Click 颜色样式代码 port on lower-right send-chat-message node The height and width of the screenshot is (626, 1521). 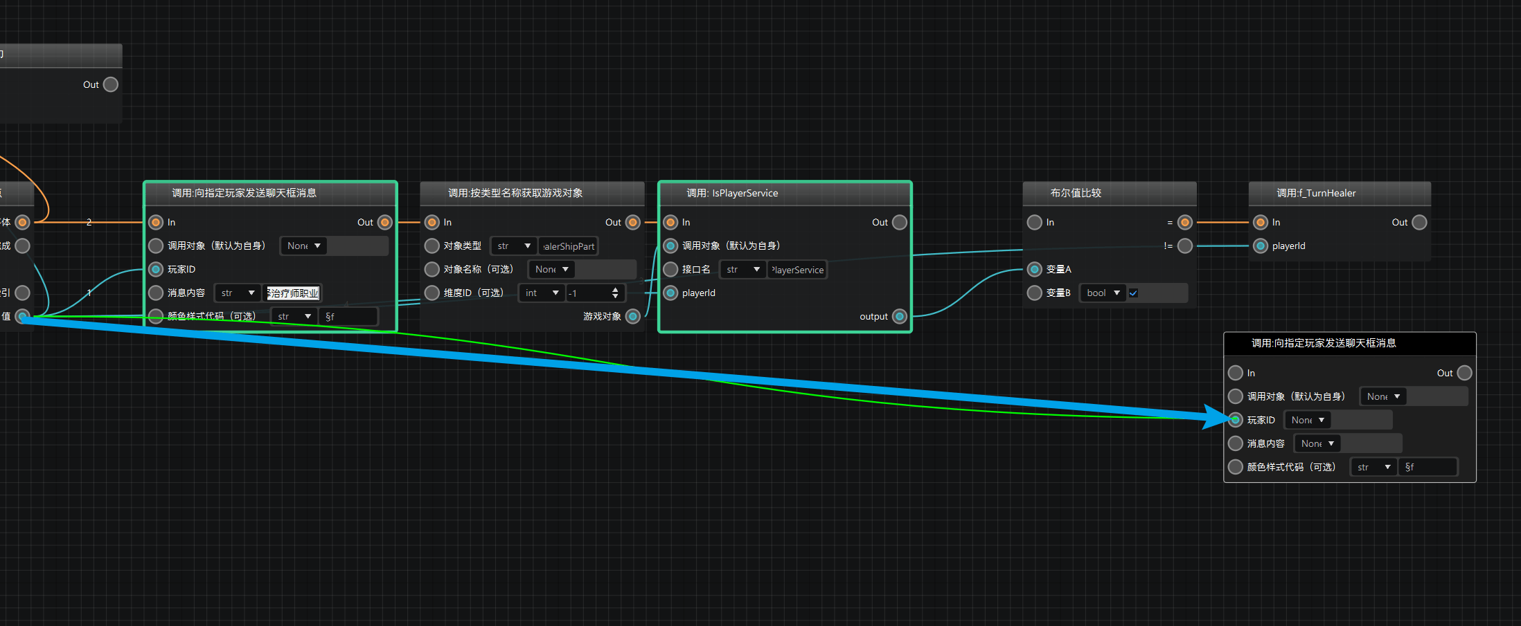[1236, 467]
